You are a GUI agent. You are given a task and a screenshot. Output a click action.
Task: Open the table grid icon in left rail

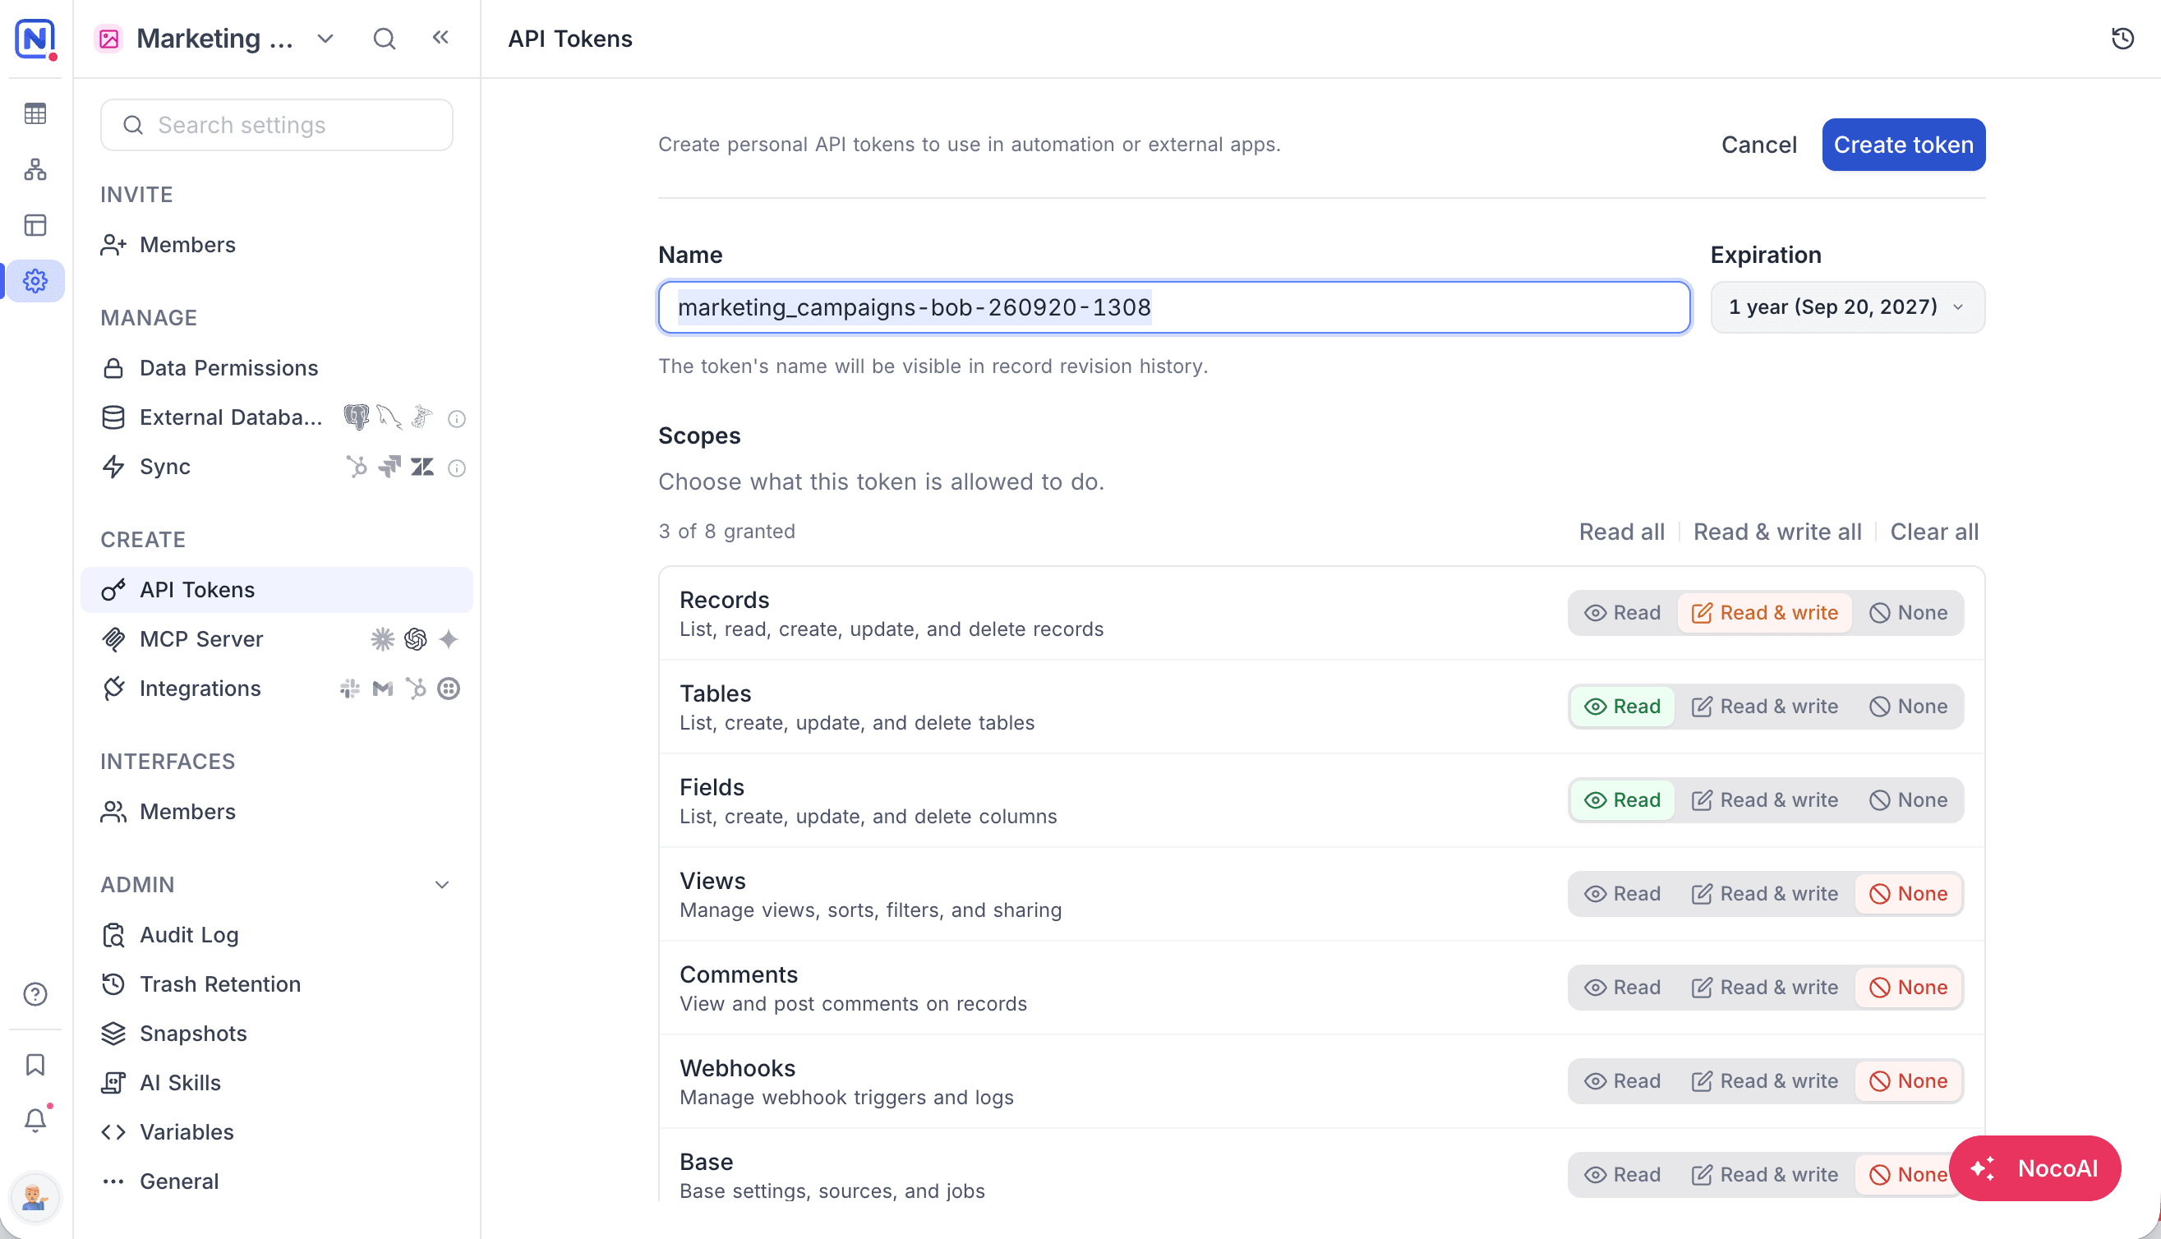(35, 113)
